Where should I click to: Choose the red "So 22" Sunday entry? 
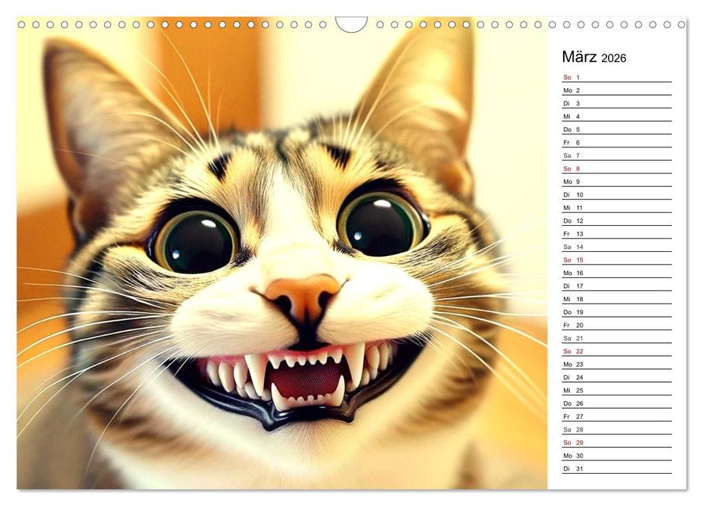click(x=616, y=351)
